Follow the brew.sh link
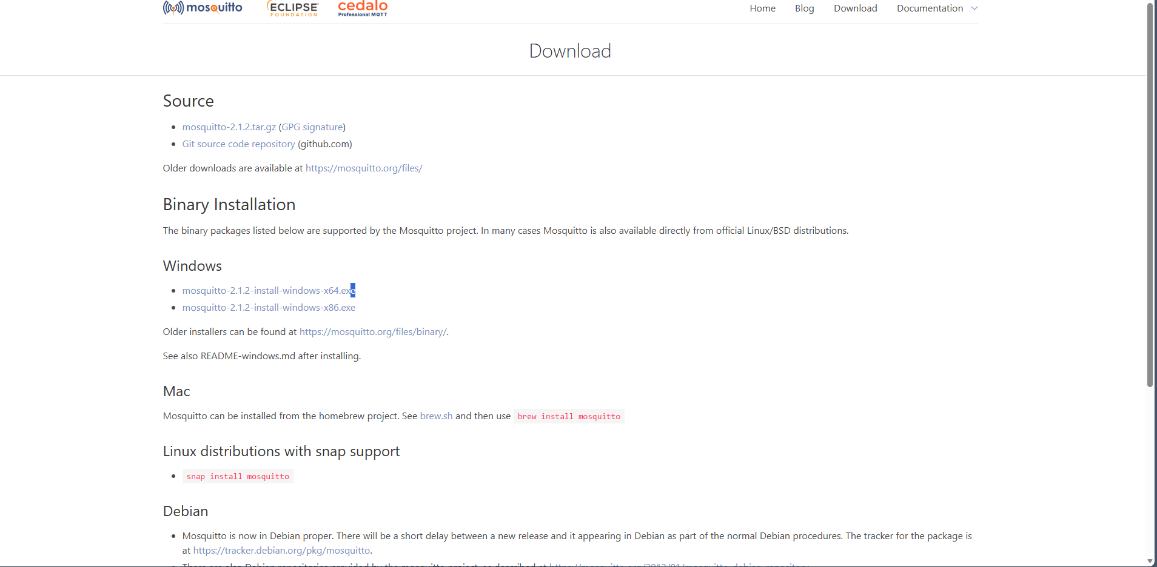Image resolution: width=1157 pixels, height=567 pixels. tap(436, 416)
